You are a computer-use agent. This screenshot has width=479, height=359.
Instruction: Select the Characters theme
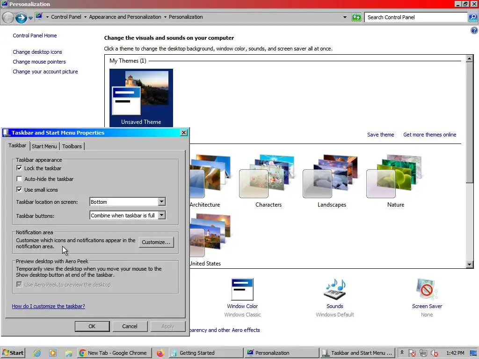pos(268,181)
